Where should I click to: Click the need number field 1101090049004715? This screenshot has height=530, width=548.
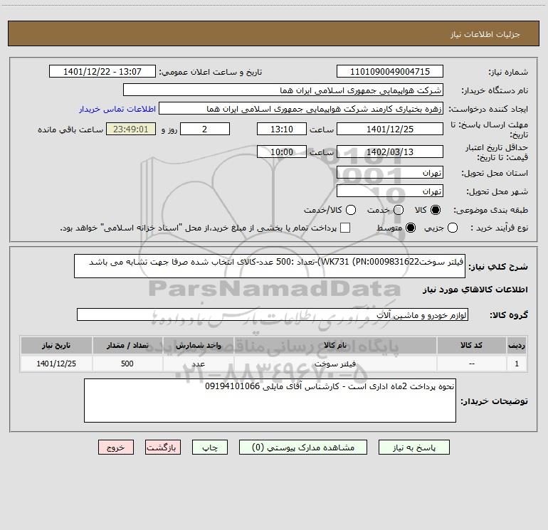click(390, 72)
